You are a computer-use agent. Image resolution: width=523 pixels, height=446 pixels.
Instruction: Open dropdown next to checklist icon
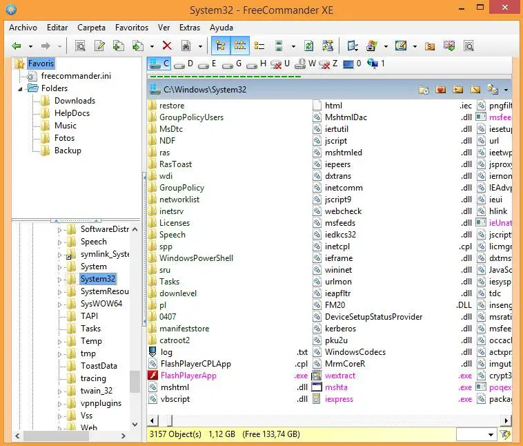click(415, 46)
